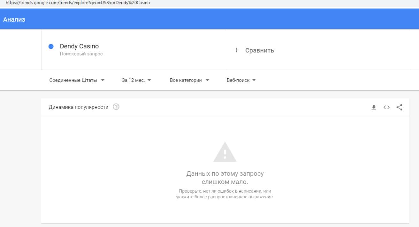419x227 pixels.
Task: Open help for Динамика популярности
Action: [x=116, y=107]
